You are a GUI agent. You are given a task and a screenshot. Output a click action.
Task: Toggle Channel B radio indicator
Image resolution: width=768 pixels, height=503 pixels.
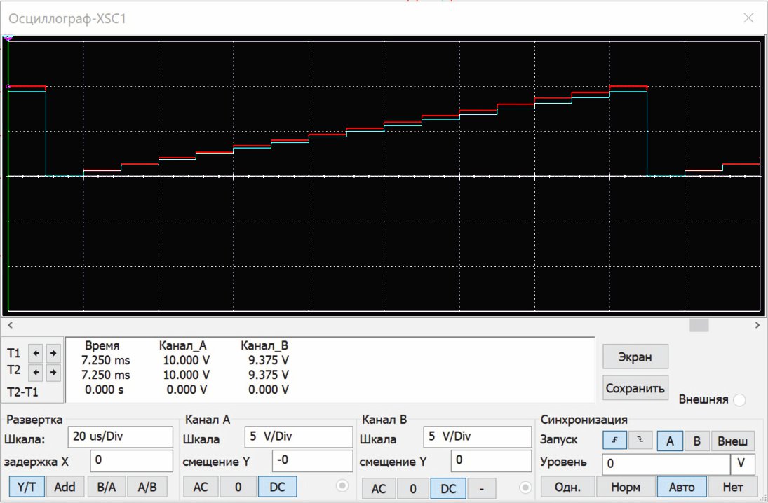pos(525,488)
